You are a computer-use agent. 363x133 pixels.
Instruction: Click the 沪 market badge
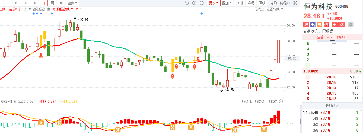306,25
